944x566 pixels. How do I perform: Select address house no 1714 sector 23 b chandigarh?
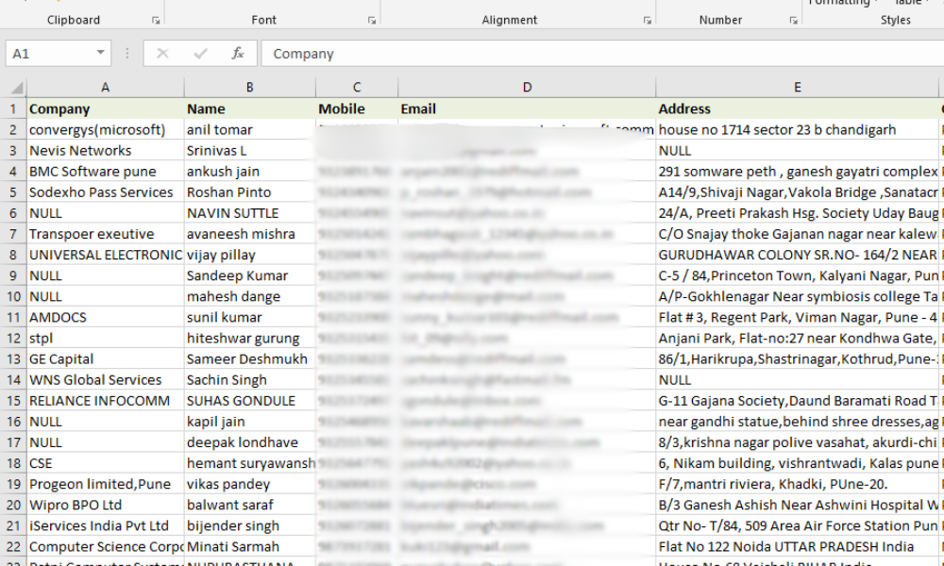click(797, 130)
